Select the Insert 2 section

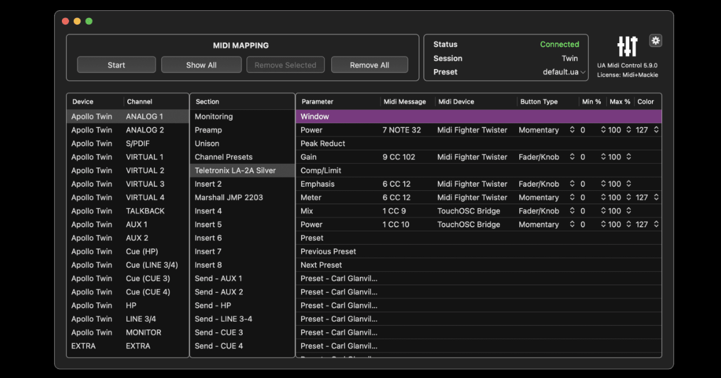[x=242, y=184]
